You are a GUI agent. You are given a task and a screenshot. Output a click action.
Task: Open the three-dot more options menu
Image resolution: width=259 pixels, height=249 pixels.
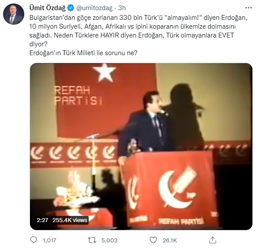pyautogui.click(x=248, y=8)
